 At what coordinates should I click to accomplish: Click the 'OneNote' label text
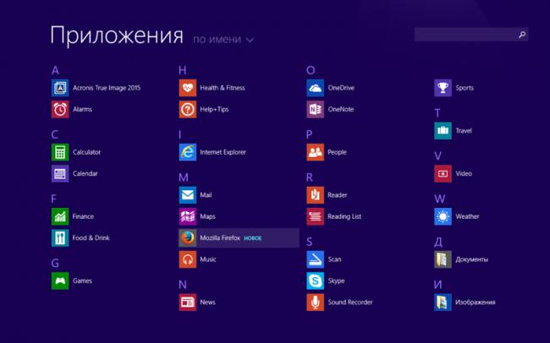click(x=341, y=109)
